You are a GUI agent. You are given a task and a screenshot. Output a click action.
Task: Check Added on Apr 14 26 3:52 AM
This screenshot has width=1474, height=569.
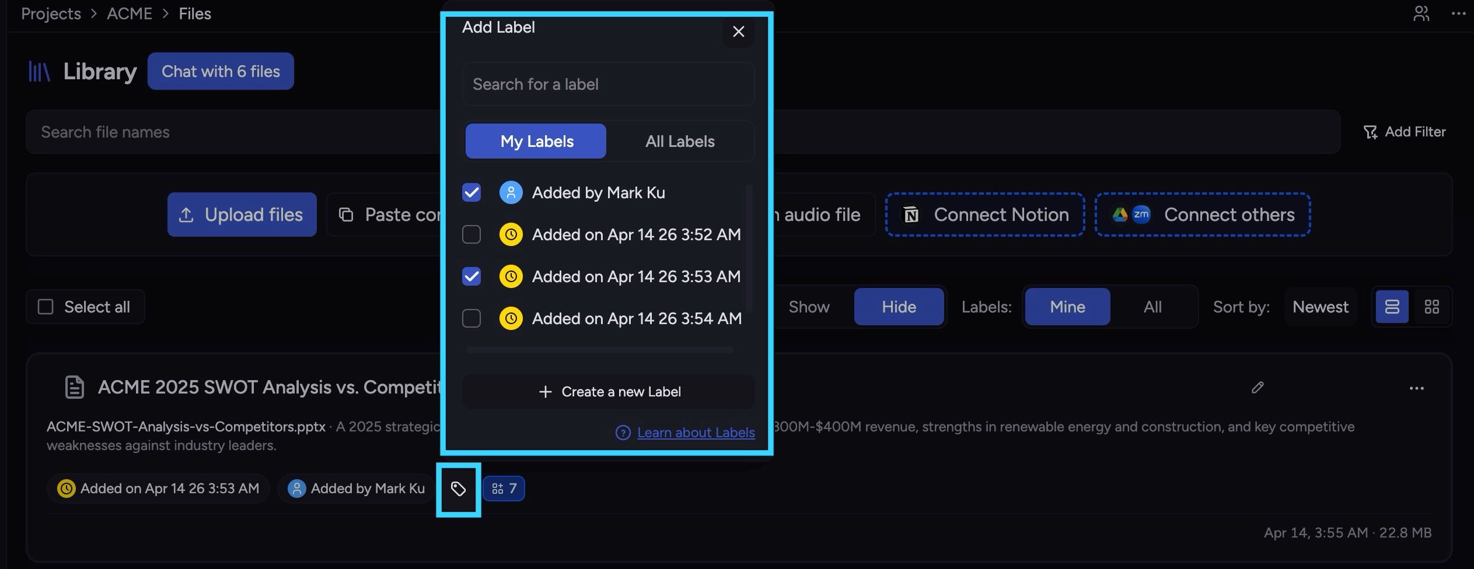[471, 234]
